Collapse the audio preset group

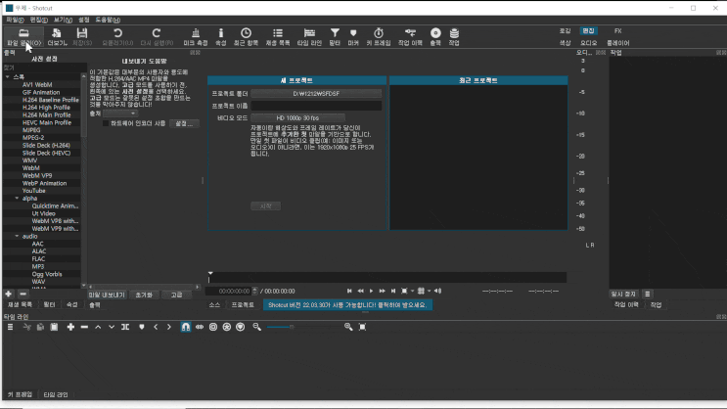(x=17, y=236)
